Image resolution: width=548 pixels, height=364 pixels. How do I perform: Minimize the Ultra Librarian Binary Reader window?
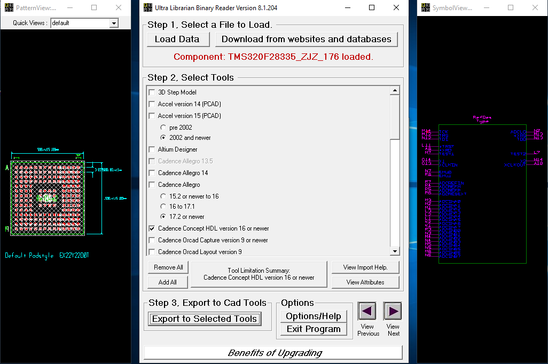point(348,7)
